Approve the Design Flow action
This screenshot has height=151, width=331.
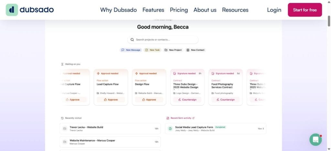tap(149, 100)
